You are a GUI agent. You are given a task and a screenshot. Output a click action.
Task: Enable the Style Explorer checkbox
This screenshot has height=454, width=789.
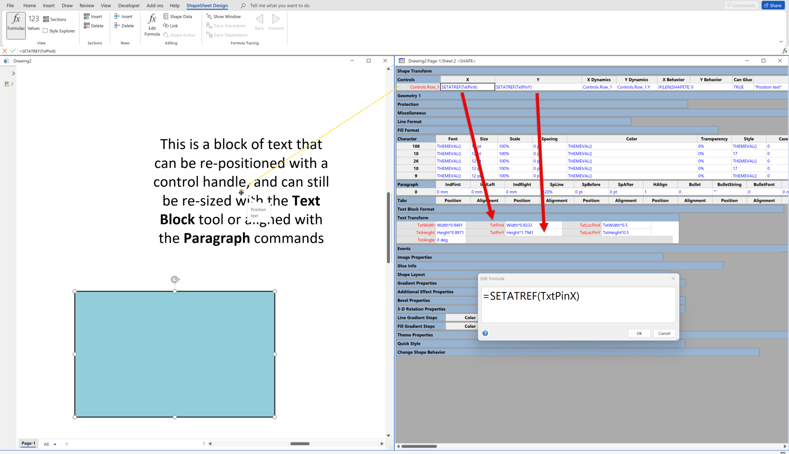[x=45, y=30]
